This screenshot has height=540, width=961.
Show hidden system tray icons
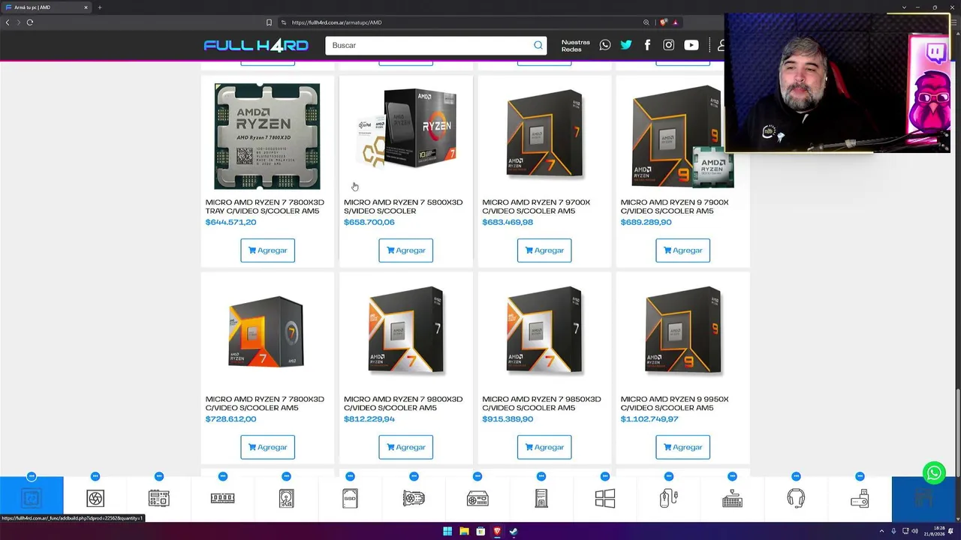click(881, 531)
